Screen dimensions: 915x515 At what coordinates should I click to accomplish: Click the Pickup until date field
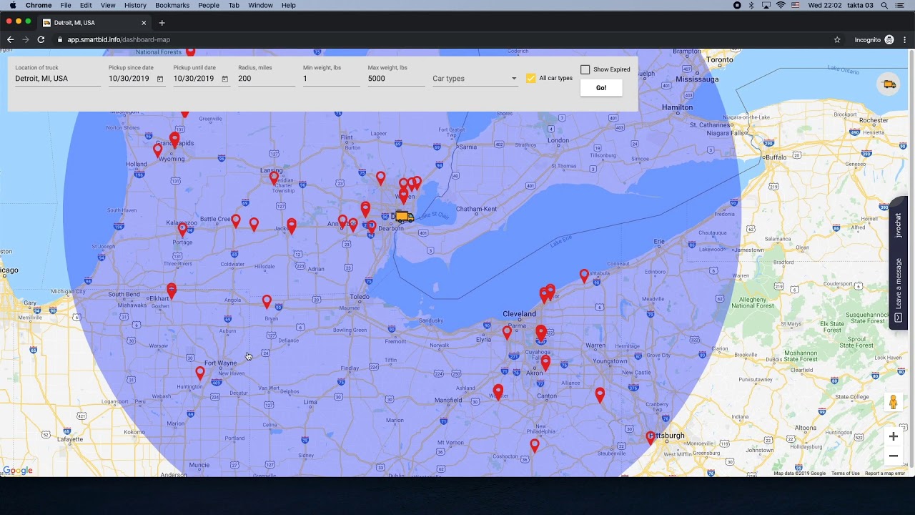[x=194, y=79]
